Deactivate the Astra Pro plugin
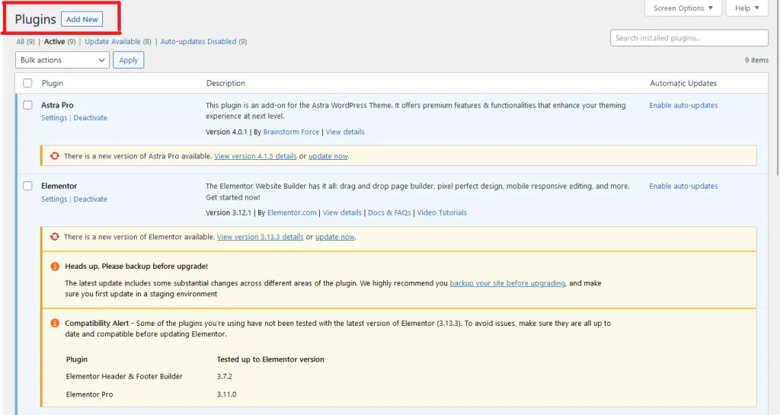Image resolution: width=780 pixels, height=415 pixels. click(x=90, y=118)
